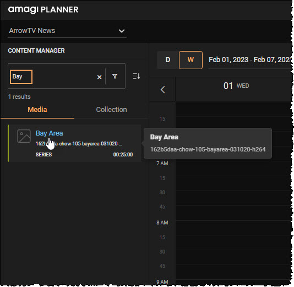Click the 8 AM time label
Viewport: 294px width, 287px height.
[x=162, y=223]
